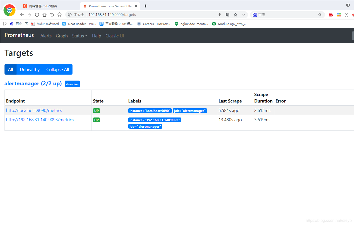354x225 pixels.
Task: Click the 百度 search input field
Action: (287, 15)
